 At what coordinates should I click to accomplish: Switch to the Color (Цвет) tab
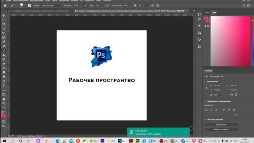[x=214, y=12]
